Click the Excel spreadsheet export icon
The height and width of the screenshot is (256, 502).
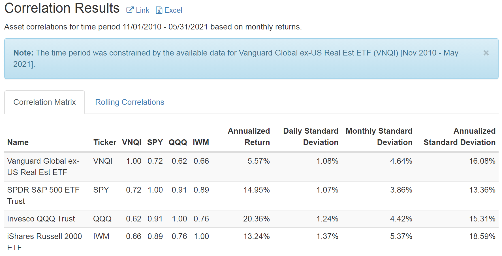[159, 10]
